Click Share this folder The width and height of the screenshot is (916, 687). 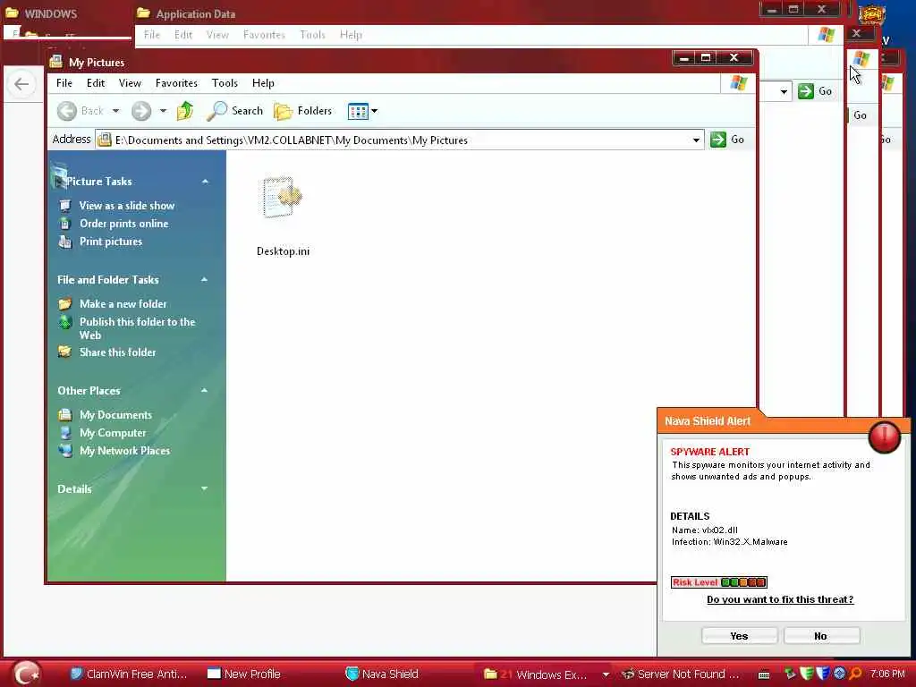coord(118,352)
